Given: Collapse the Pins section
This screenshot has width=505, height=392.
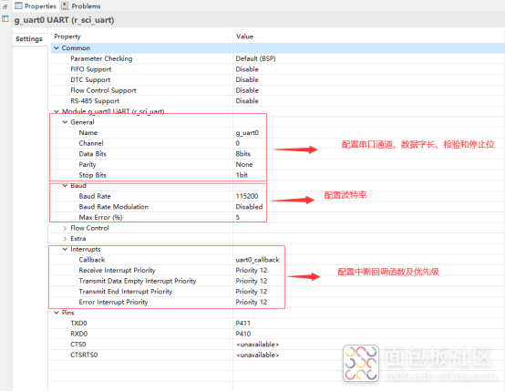Looking at the screenshot, I should click(x=57, y=313).
